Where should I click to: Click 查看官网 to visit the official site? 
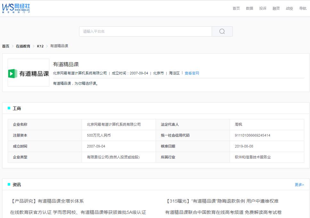click(x=192, y=73)
